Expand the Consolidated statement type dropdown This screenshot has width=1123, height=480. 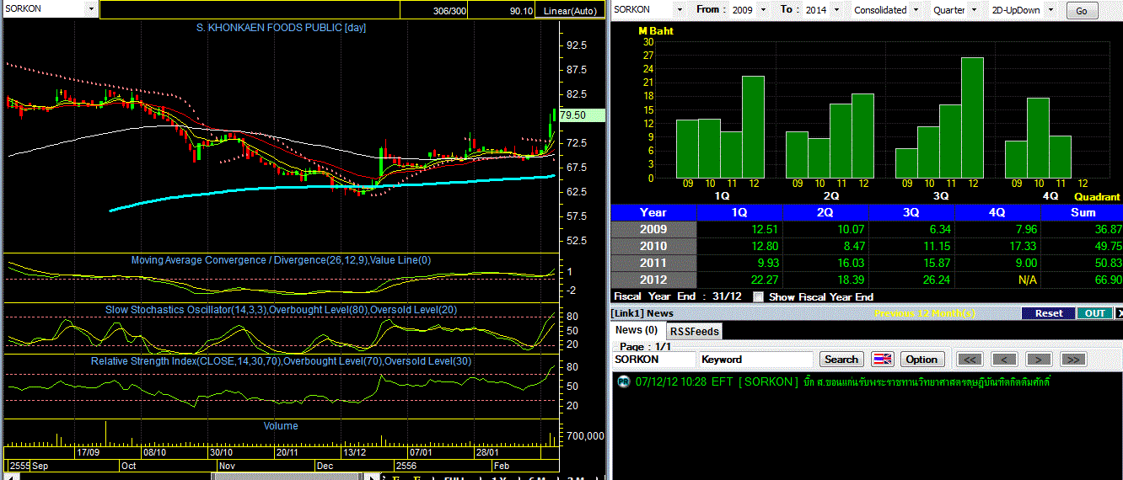tap(916, 10)
